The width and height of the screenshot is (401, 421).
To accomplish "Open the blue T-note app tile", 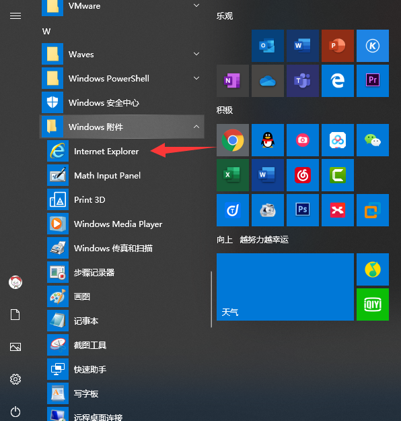I will 233,210.
